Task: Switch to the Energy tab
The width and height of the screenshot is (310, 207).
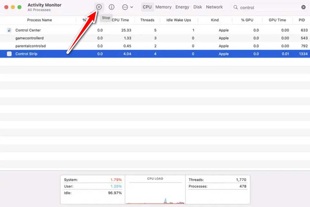Action: coord(182,7)
